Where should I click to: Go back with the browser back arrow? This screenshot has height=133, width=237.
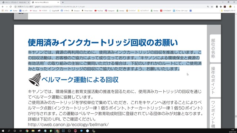point(3,7)
